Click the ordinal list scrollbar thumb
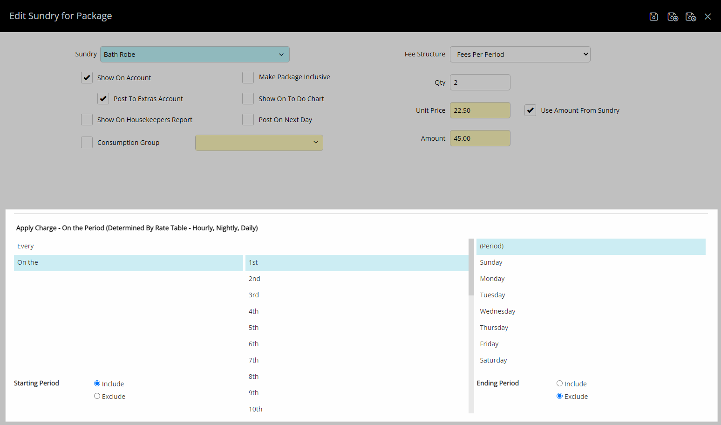Screen dimensions: 721x425 tap(471, 267)
